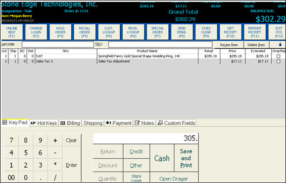Tap keypad plus key

pos(55,140)
